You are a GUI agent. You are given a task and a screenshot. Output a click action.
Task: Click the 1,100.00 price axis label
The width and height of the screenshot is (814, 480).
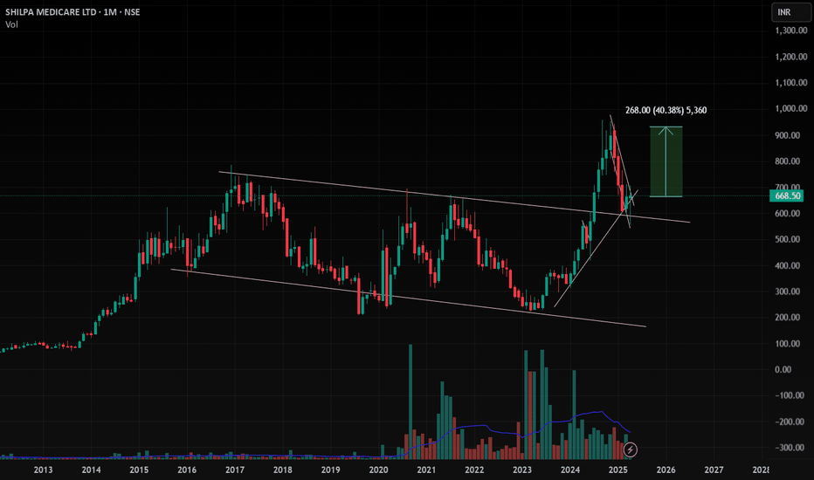[791, 83]
